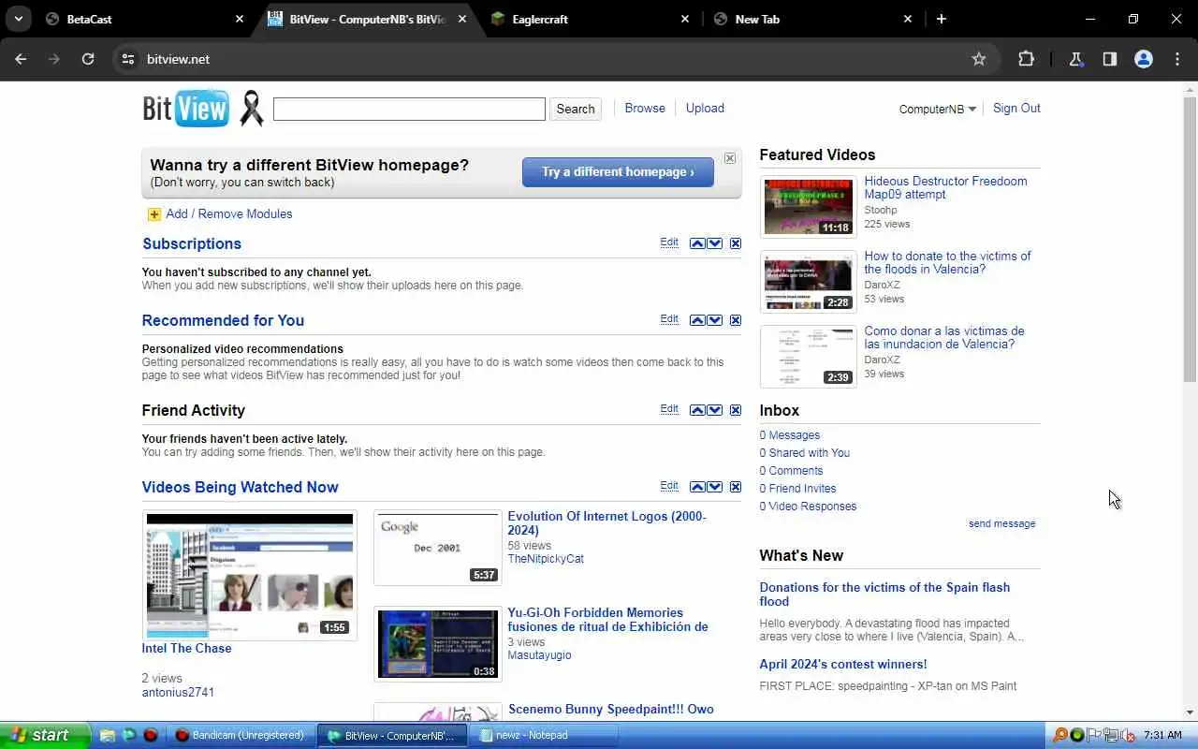1198x749 pixels.
Task: Close the Eaglercraft tab
Action: [684, 19]
